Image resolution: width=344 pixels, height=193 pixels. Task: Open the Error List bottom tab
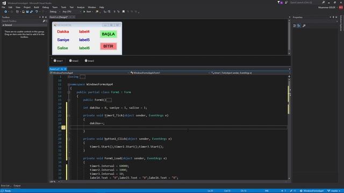pos(6,185)
